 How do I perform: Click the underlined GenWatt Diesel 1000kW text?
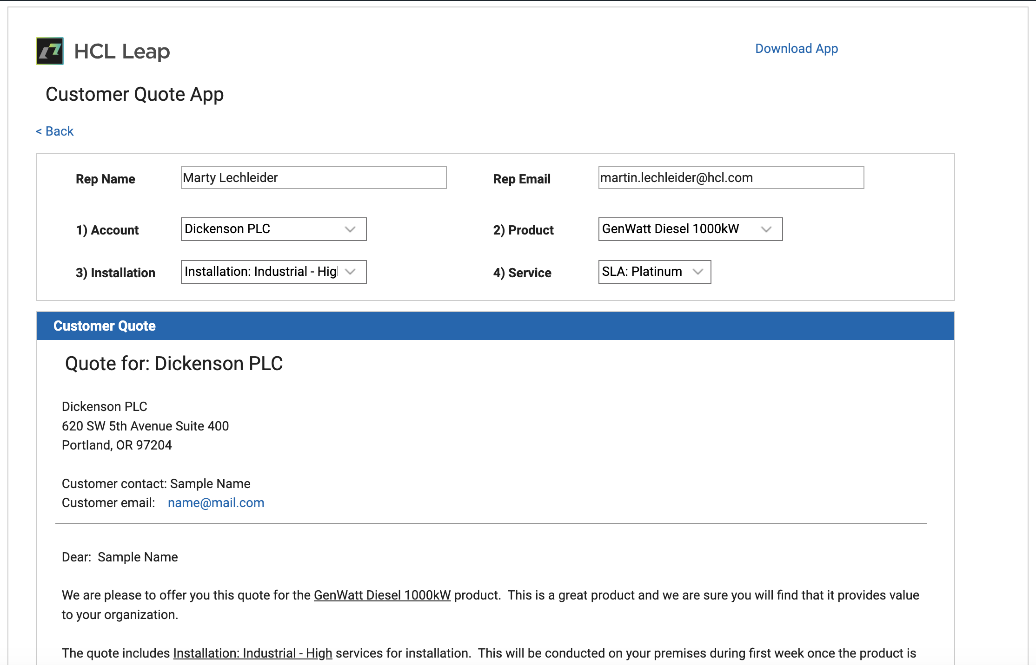pos(382,595)
